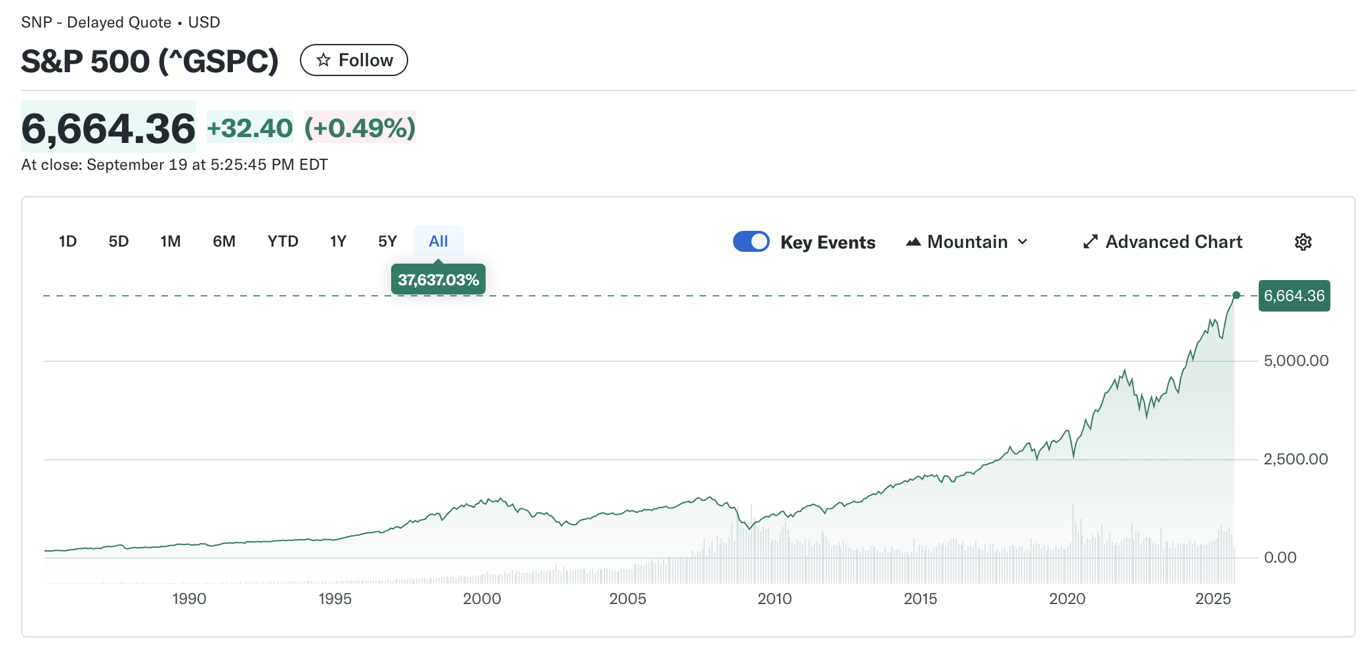
Task: Toggle the Key Events switch off
Action: (751, 241)
